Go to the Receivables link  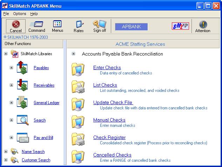coord(44,85)
